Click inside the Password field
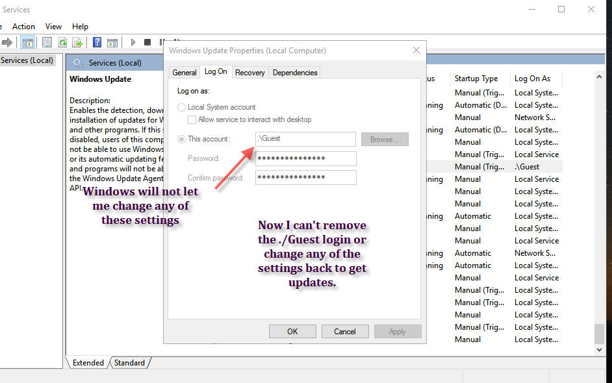Image resolution: width=612 pixels, height=383 pixels. click(x=305, y=158)
